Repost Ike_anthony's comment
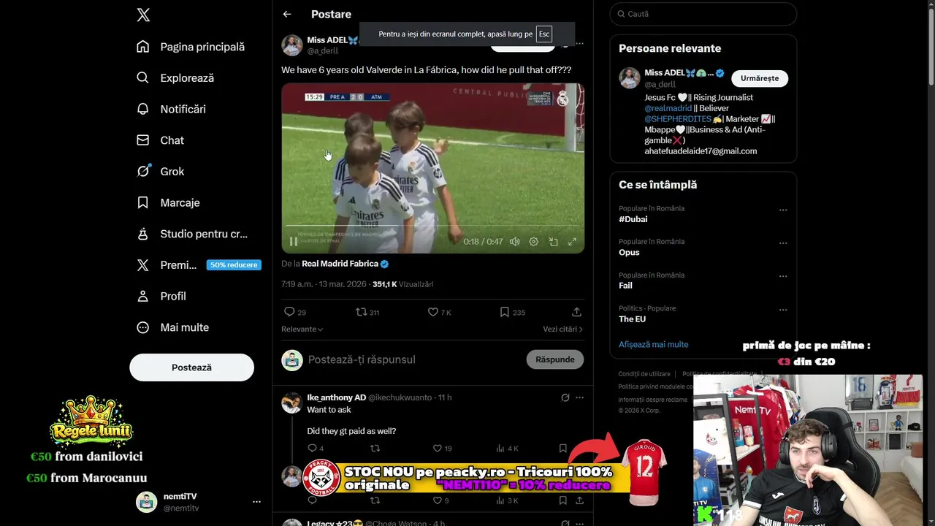Viewport: 935px width, 526px height. click(x=375, y=448)
